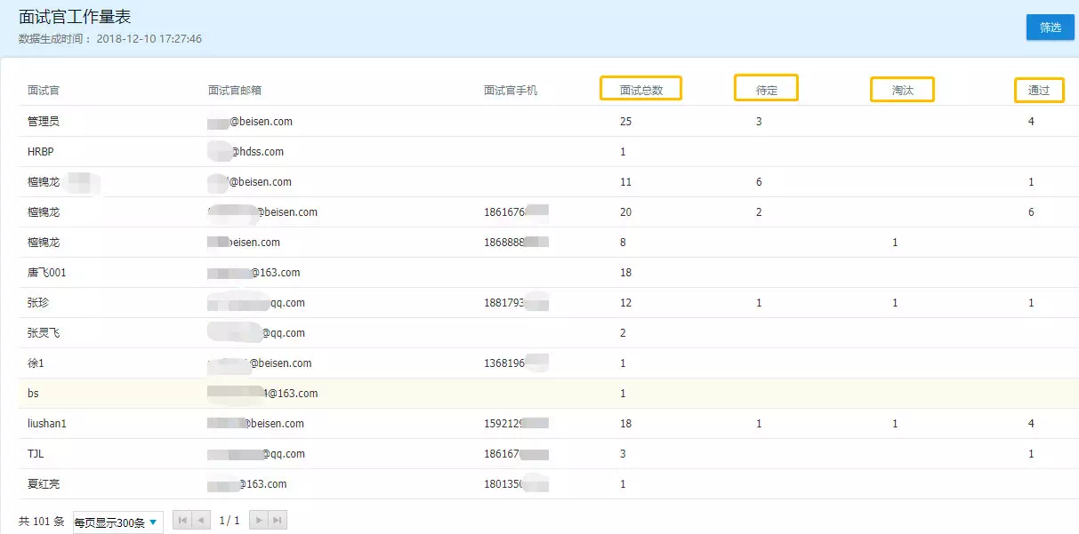Click the 唐飞001 interviewer name
The image size is (1079, 534).
point(49,272)
